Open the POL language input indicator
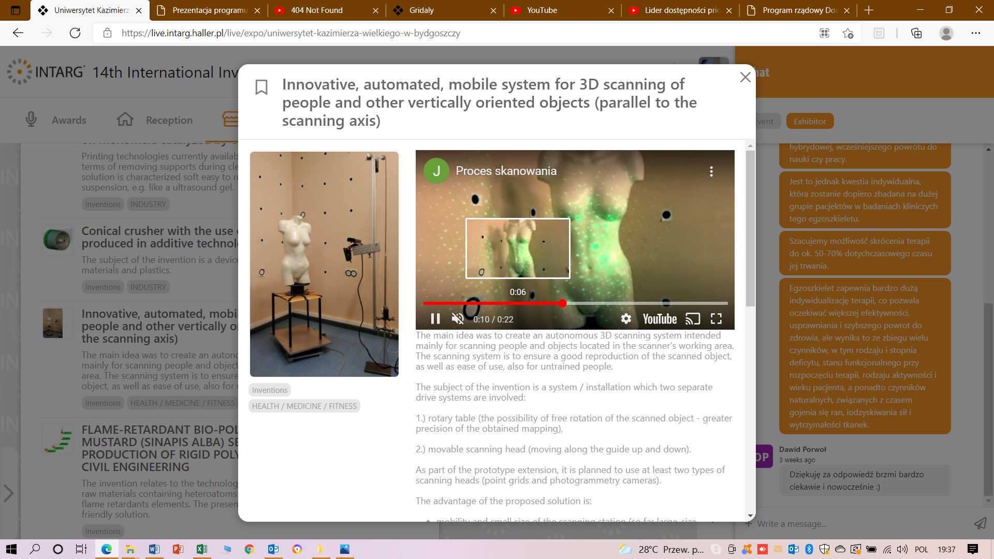Image resolution: width=994 pixels, height=559 pixels. 922,549
